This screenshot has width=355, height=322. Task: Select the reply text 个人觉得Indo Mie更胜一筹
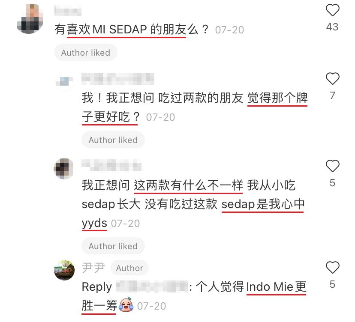[194, 296]
